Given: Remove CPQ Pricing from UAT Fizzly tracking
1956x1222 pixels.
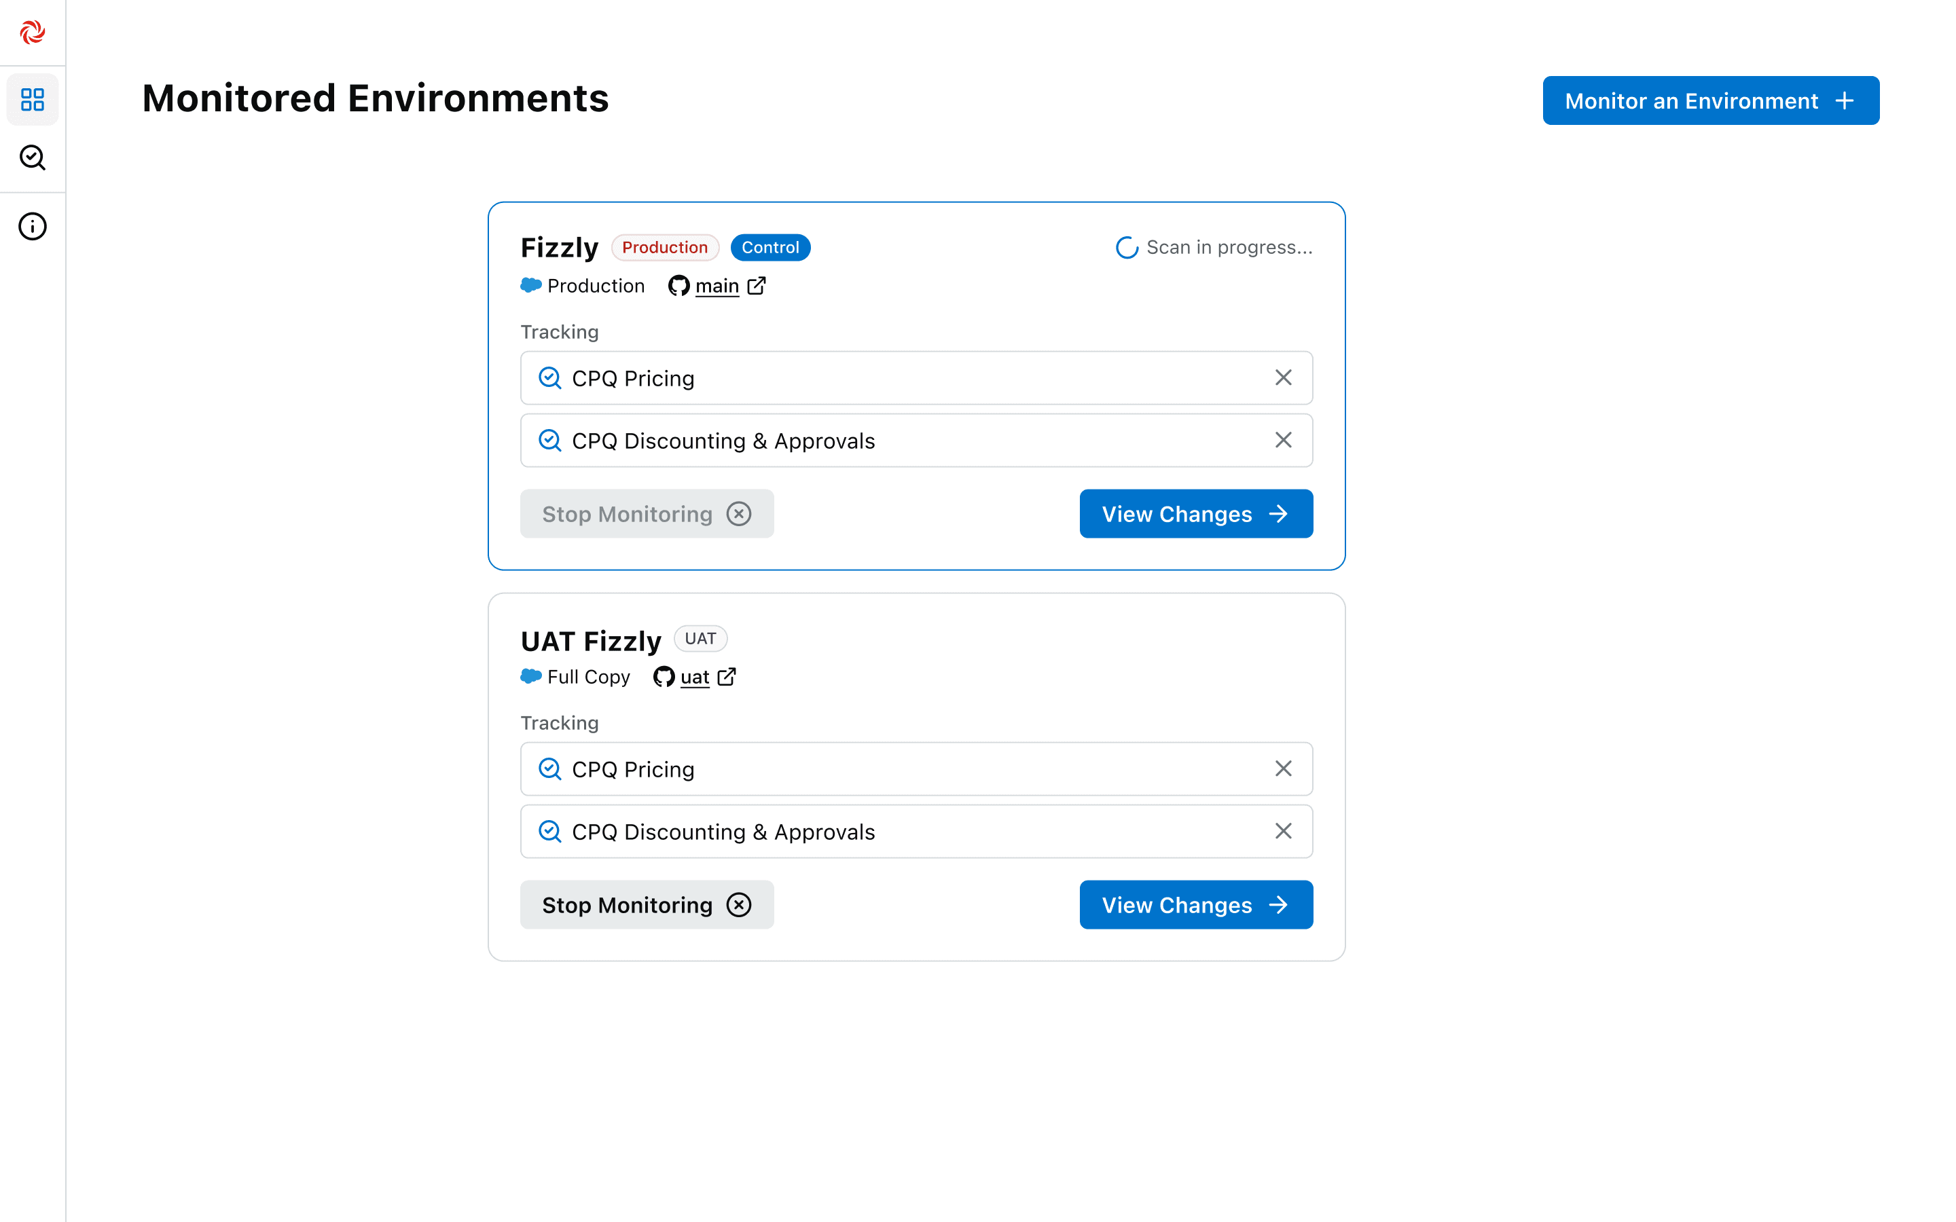Looking at the screenshot, I should click(x=1283, y=769).
